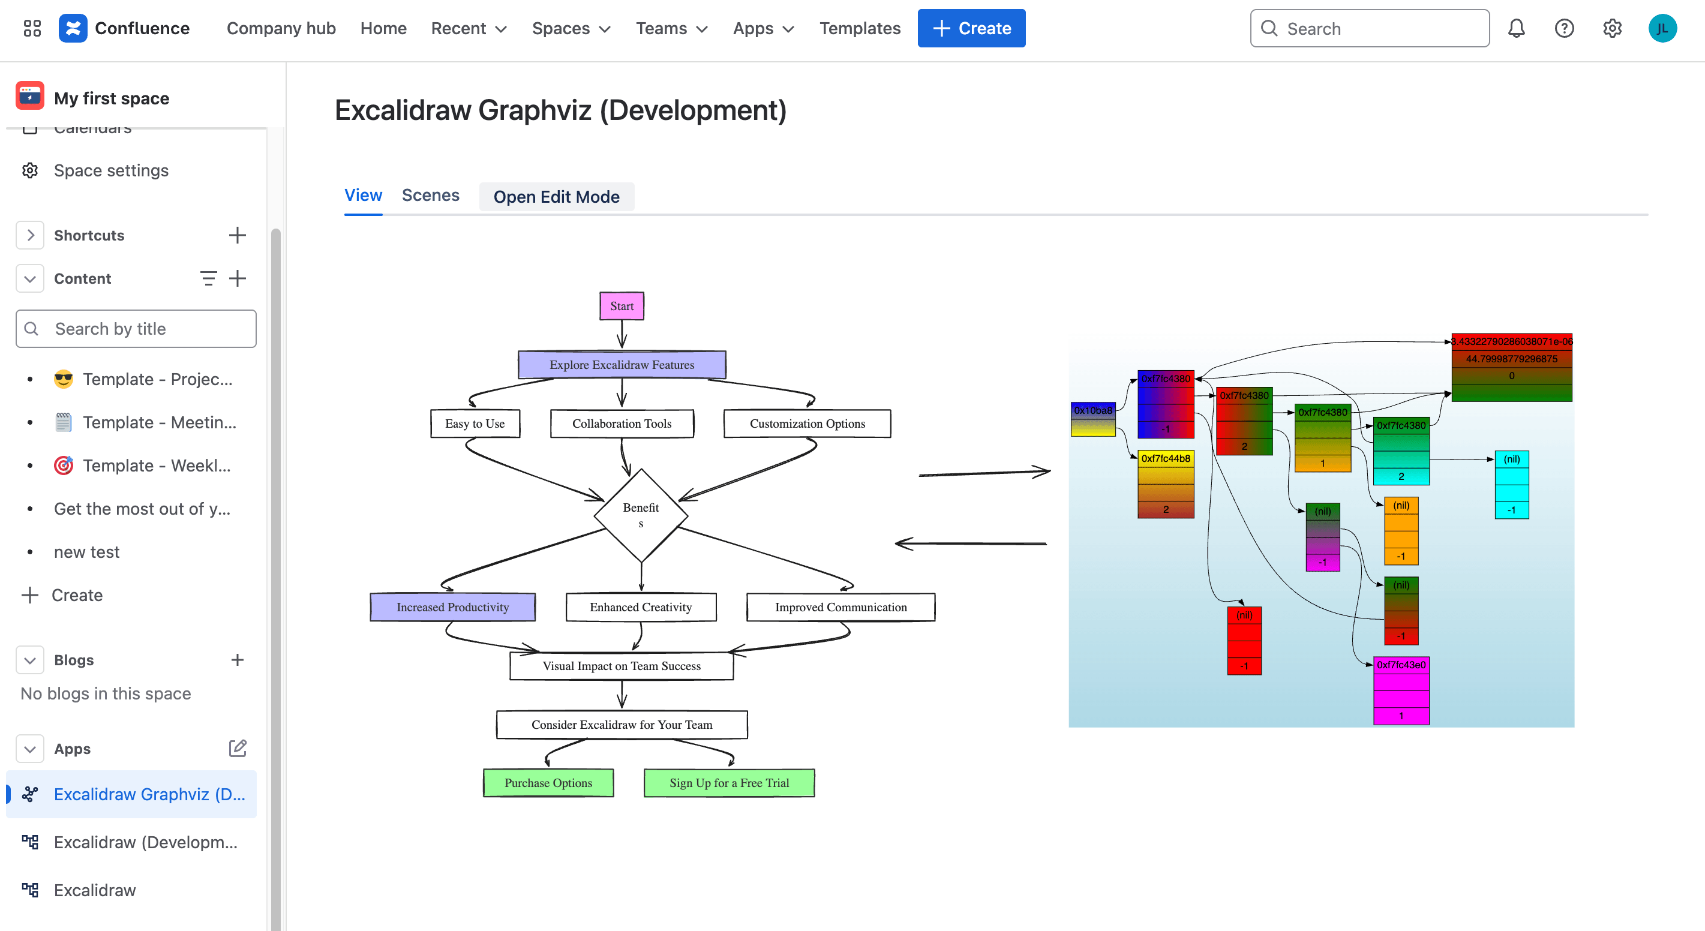1705x931 pixels.
Task: Collapse the Content section
Action: coord(30,278)
